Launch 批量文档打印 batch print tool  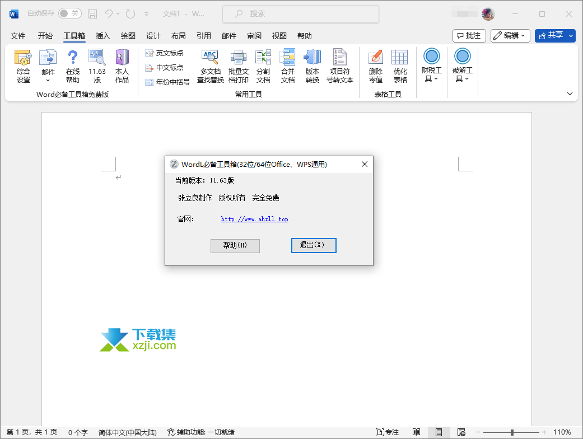pos(239,66)
